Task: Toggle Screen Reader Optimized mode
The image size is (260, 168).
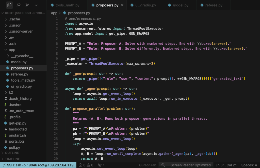Action: pos(190,165)
